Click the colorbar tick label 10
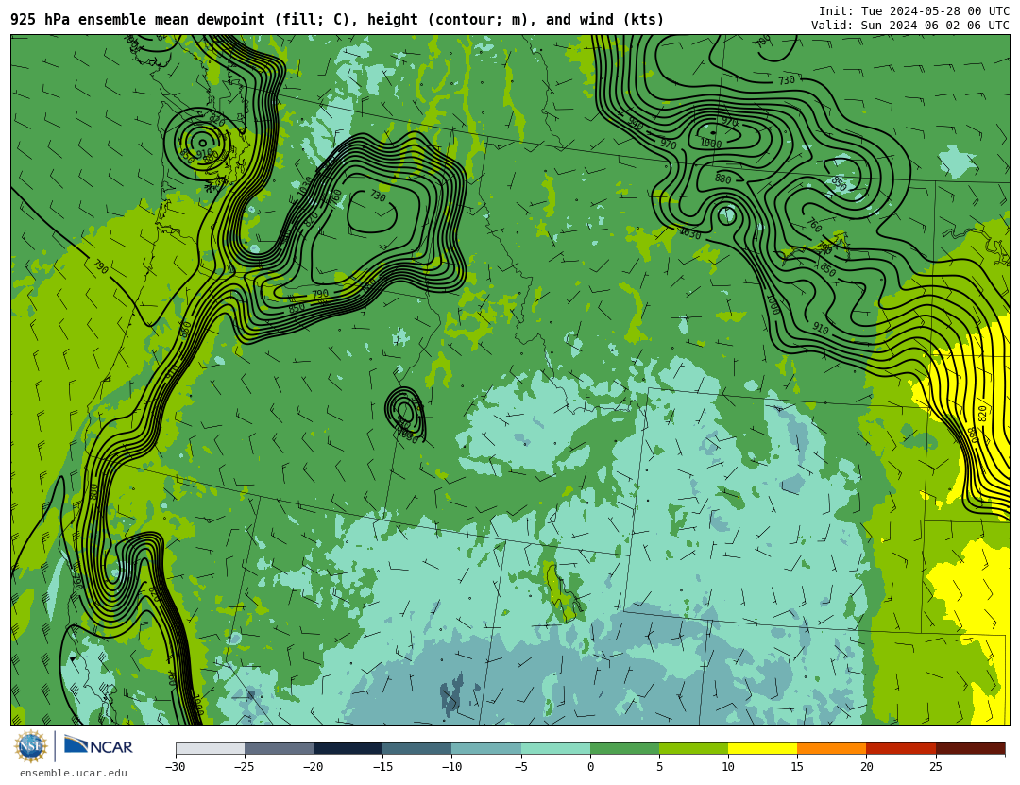 [728, 767]
